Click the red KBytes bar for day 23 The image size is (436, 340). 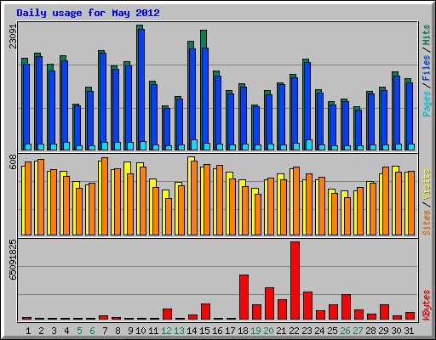(307, 306)
